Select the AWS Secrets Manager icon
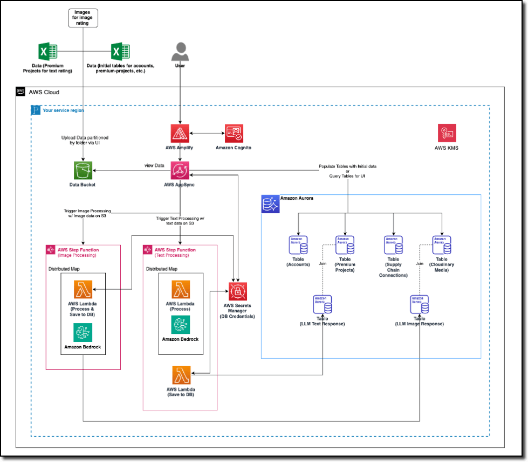The image size is (528, 462). tap(237, 291)
